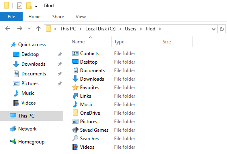Viewport: 227px width, 154px height.
Task: Select the Contacts folder icon
Action: 75,53
